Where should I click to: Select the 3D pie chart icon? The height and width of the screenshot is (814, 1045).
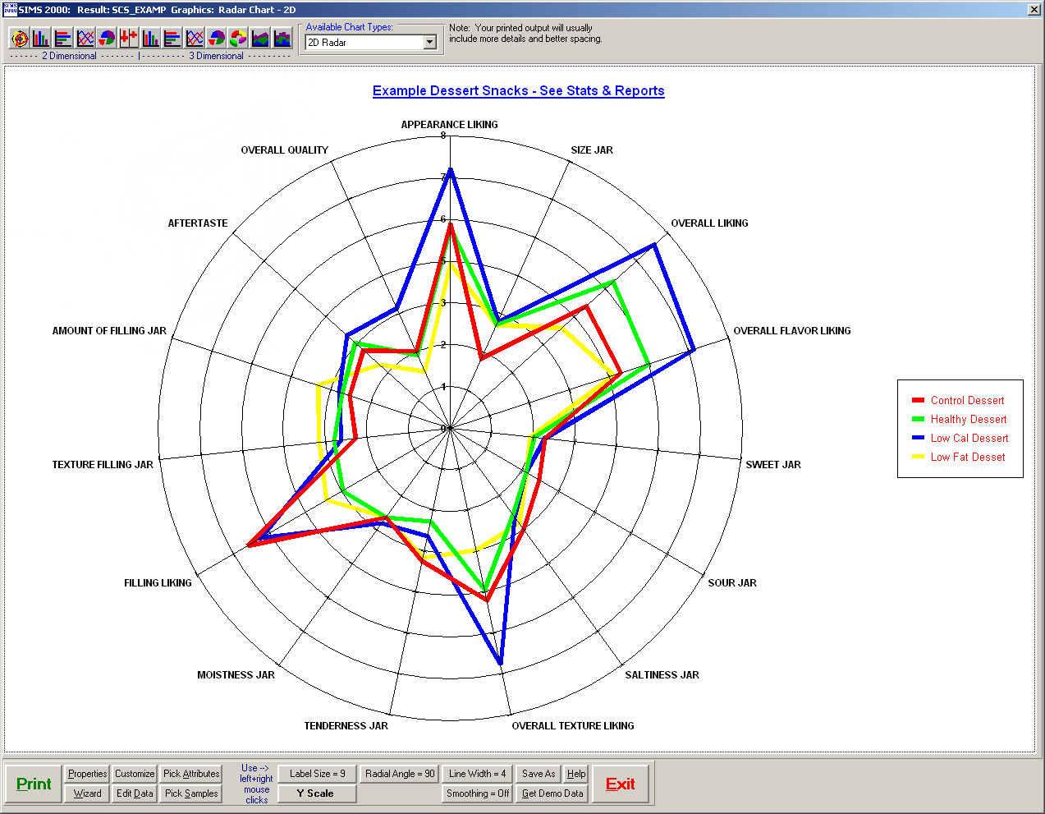[217, 39]
